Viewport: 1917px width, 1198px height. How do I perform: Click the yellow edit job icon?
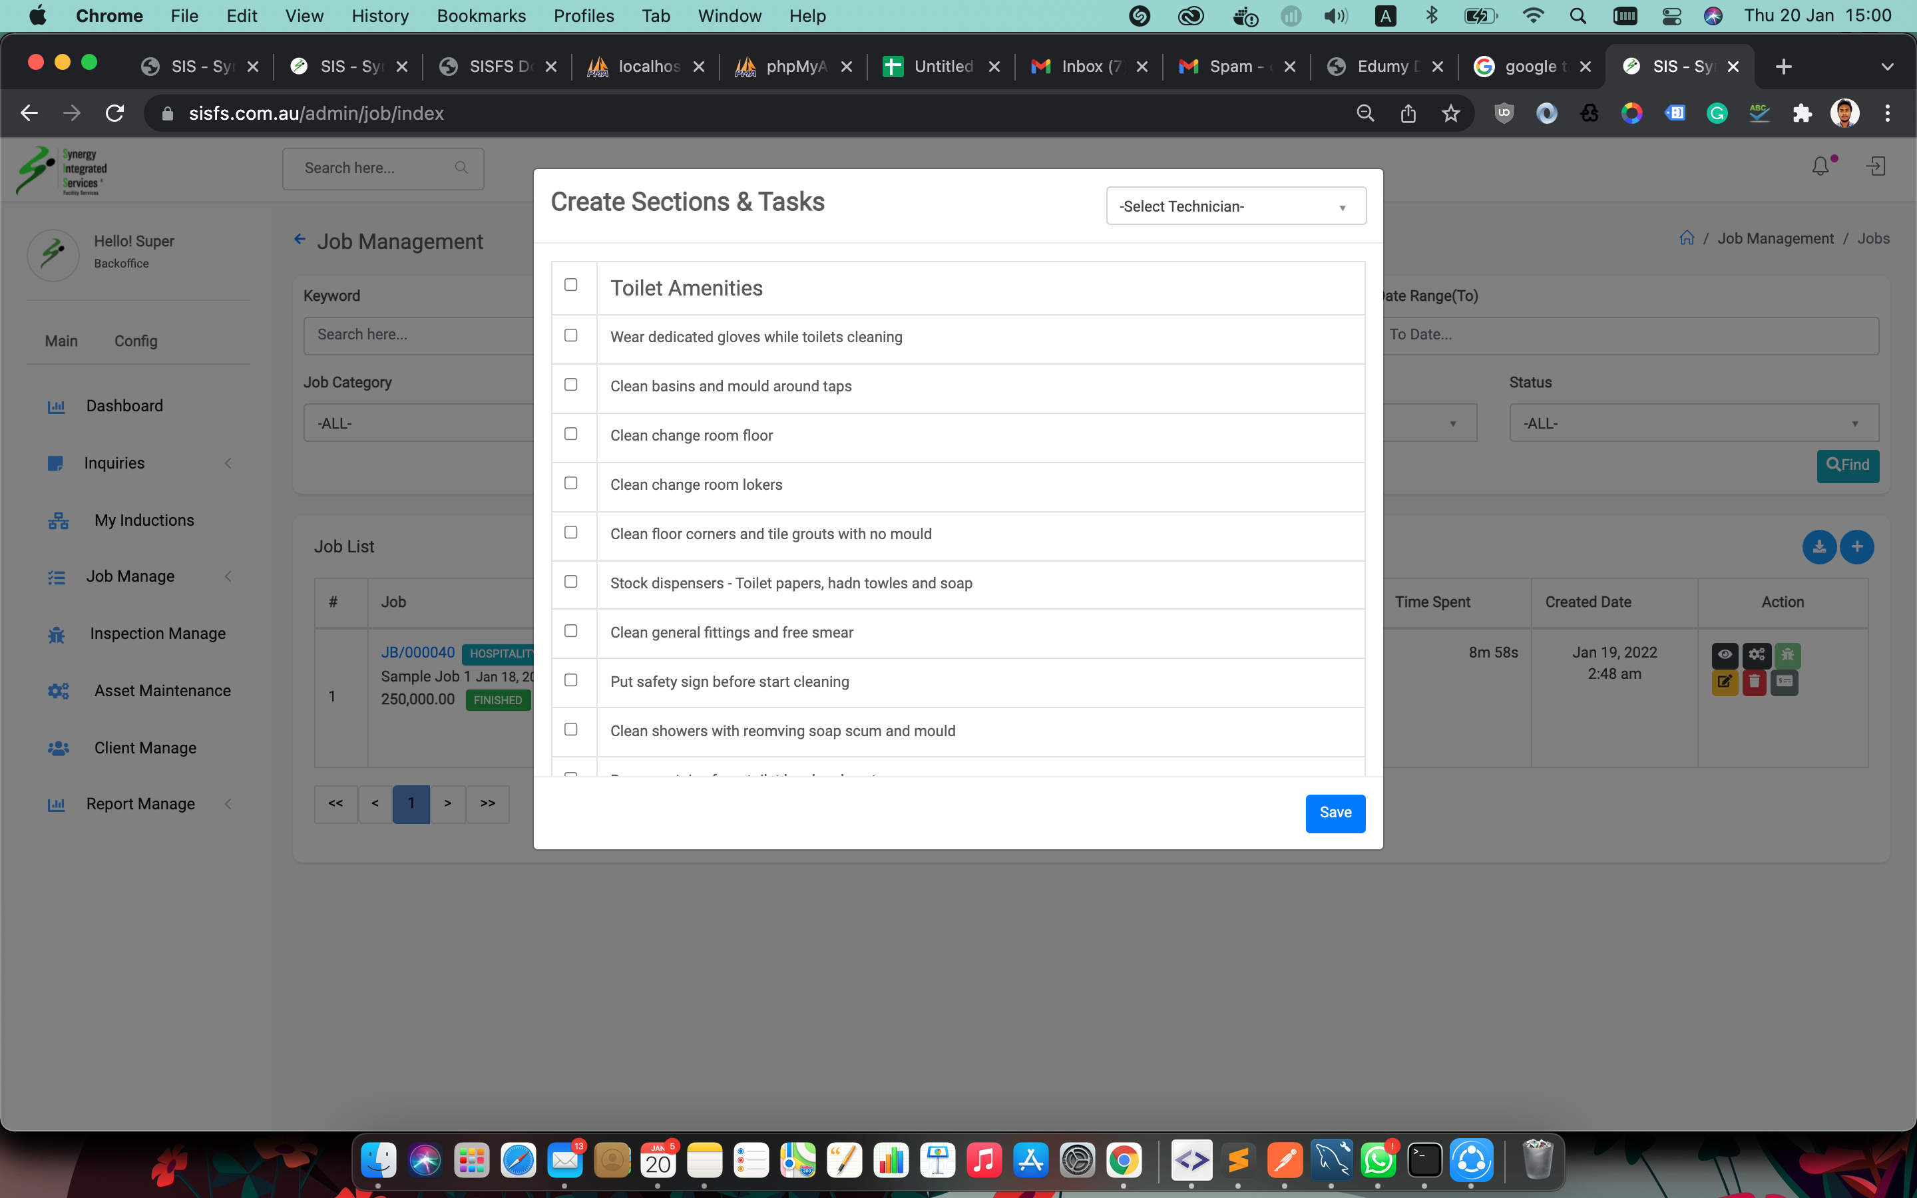click(1725, 682)
